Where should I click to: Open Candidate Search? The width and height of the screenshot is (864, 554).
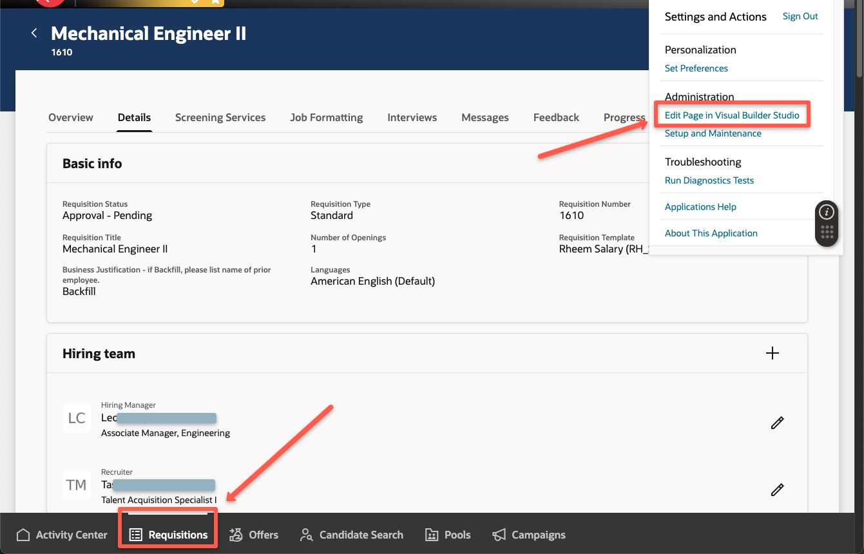pos(351,535)
